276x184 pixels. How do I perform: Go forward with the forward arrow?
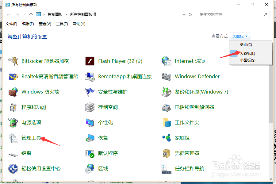click(x=17, y=15)
